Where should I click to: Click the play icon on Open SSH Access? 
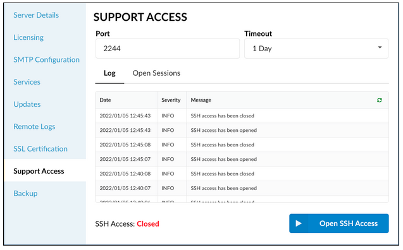[x=299, y=223]
